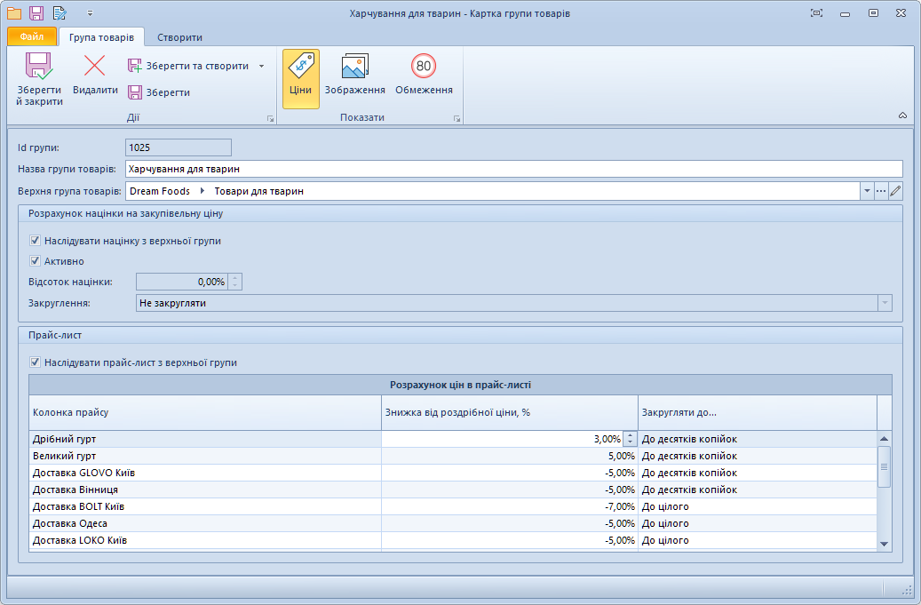921x605 pixels.
Task: Expand the Save and Create dropdown arrow
Action: point(261,67)
